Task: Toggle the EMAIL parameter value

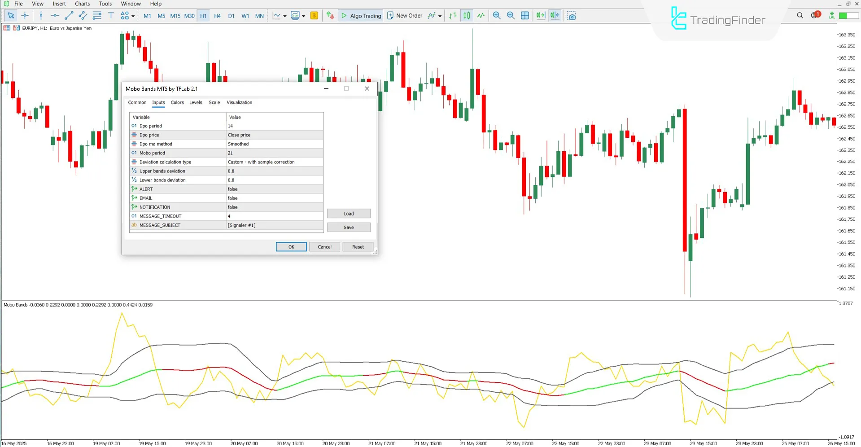Action: tap(274, 198)
